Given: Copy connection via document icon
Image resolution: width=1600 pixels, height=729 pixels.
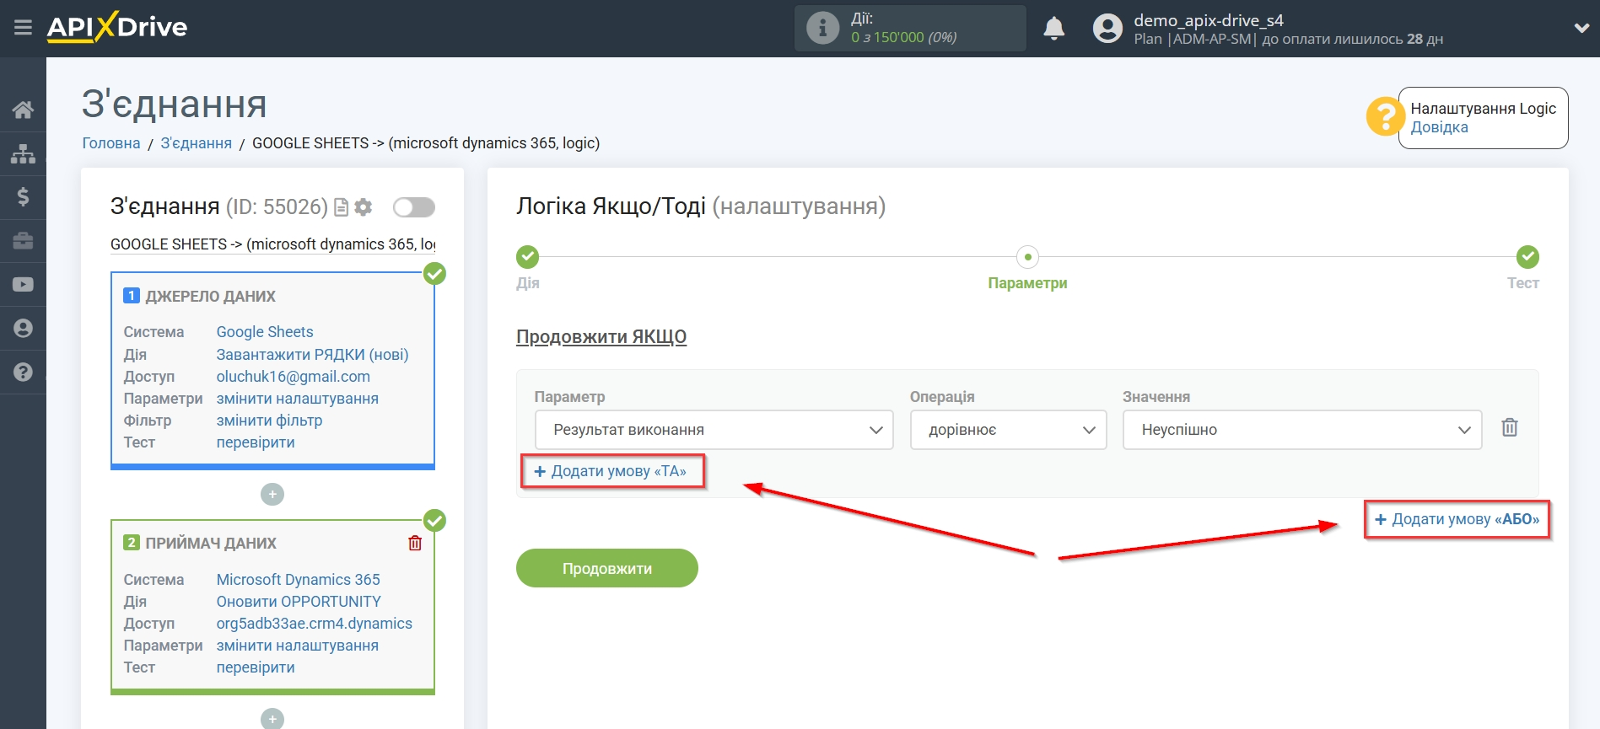Looking at the screenshot, I should (x=342, y=207).
